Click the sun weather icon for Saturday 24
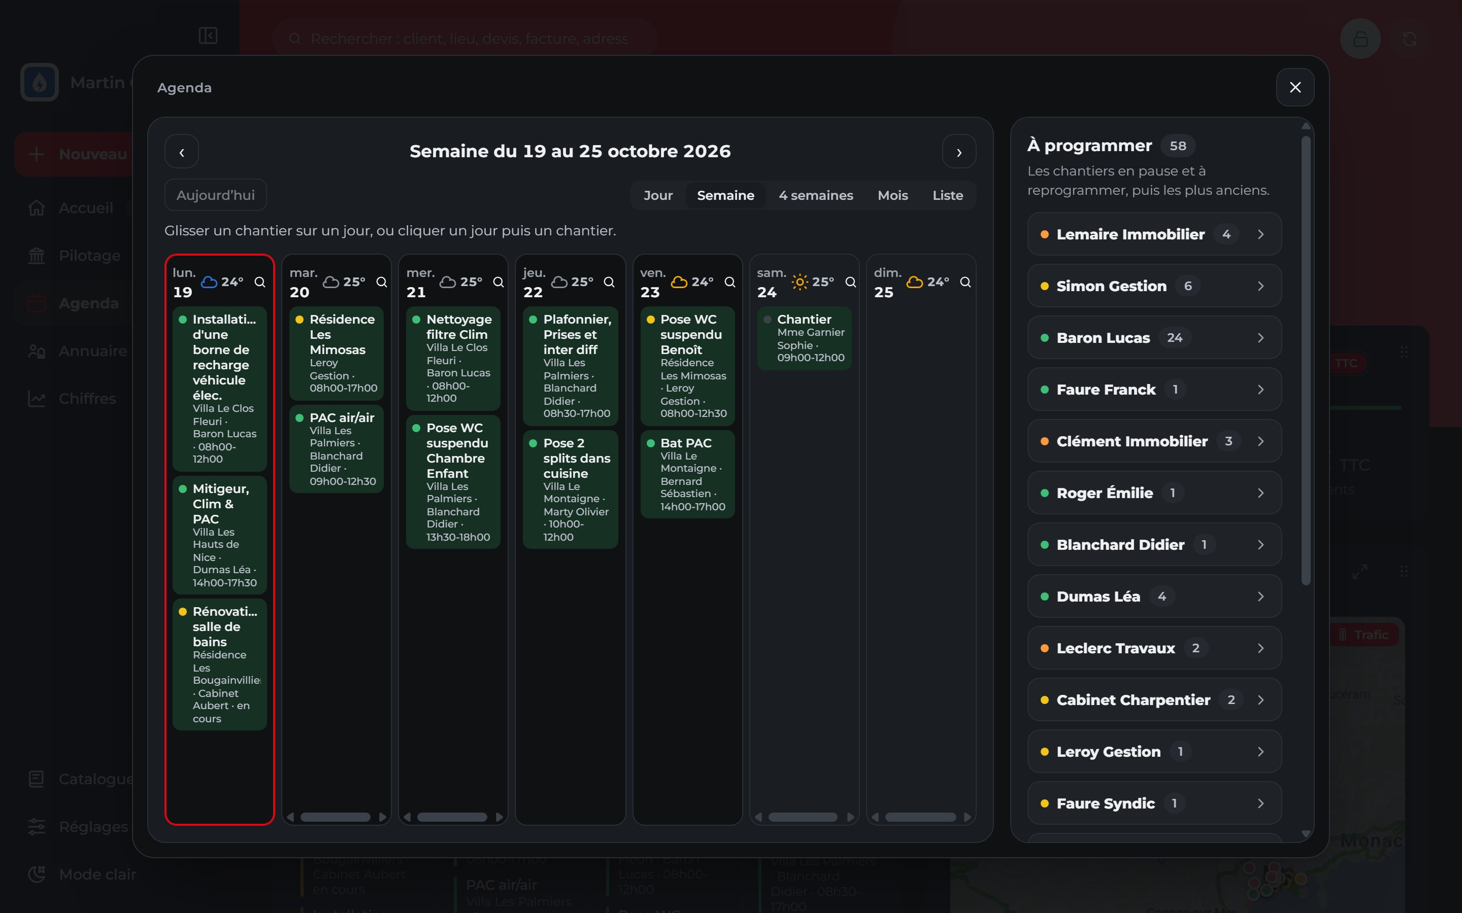This screenshot has height=913, width=1462. click(800, 282)
